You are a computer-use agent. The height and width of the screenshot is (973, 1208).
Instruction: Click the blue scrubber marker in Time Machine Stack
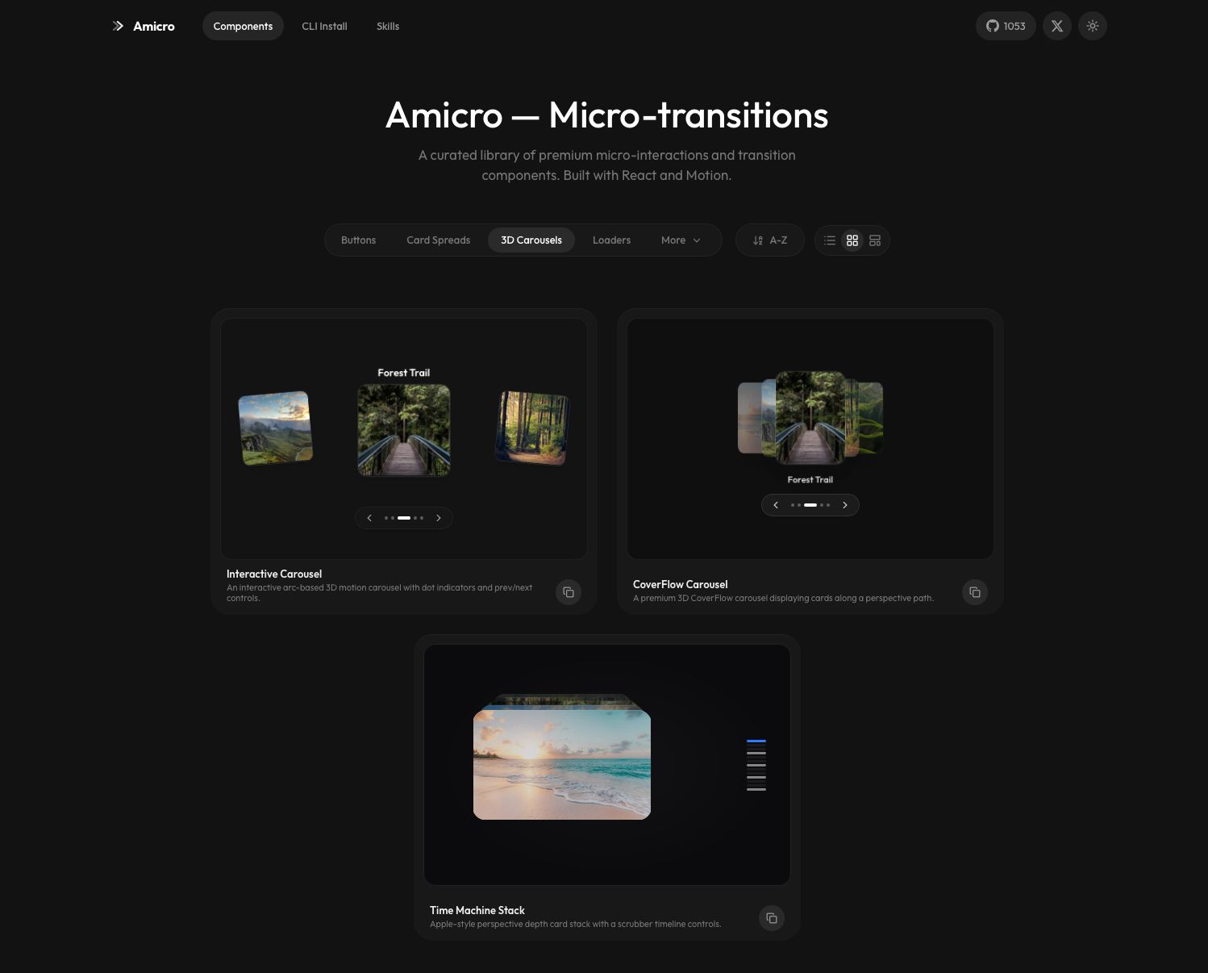click(756, 741)
